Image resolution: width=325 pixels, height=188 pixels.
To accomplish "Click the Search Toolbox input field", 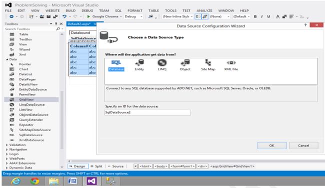I will coord(30,29).
